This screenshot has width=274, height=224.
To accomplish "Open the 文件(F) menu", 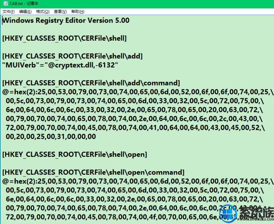I will coord(8,12).
